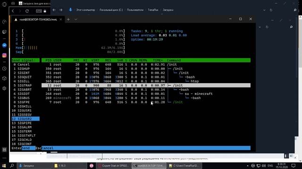This screenshot has width=302, height=169.
Task: Open taskbar search magnifier
Action: tap(12, 166)
